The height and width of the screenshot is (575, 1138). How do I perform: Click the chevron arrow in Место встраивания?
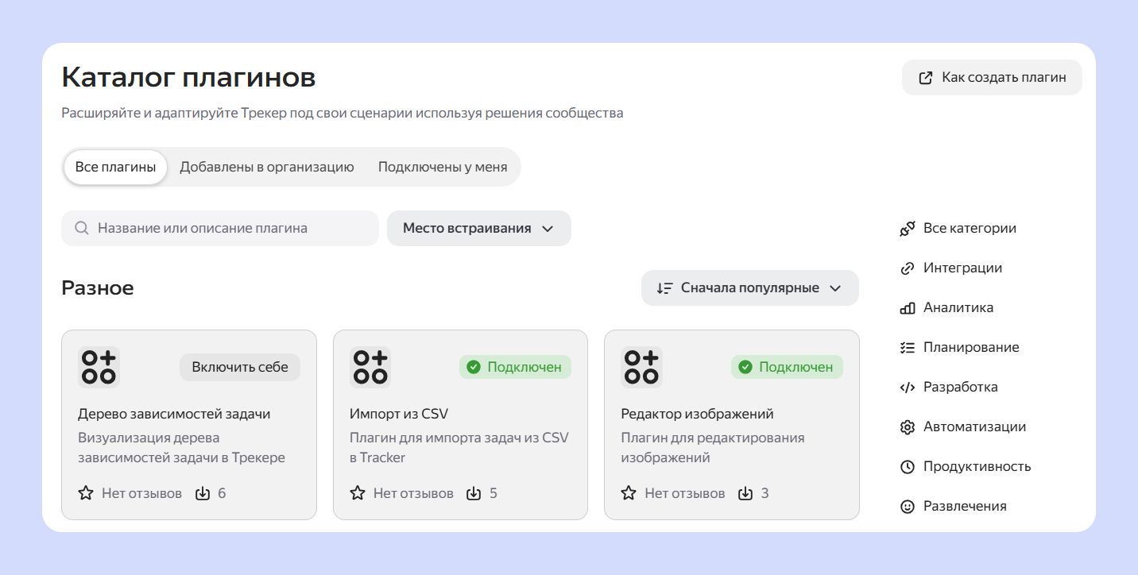pyautogui.click(x=548, y=229)
